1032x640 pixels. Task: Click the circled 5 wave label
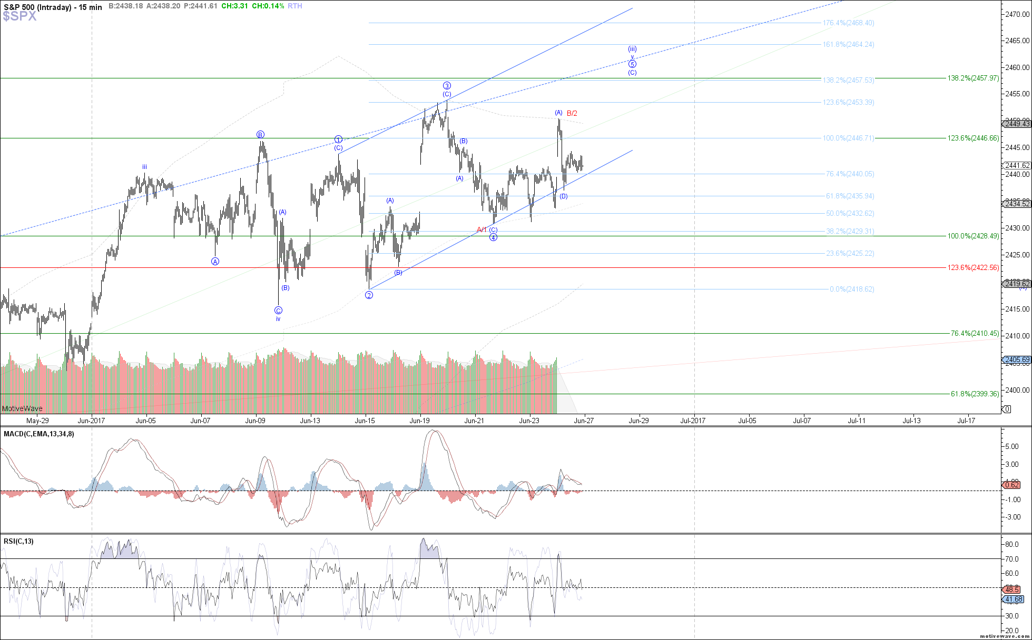[x=632, y=64]
